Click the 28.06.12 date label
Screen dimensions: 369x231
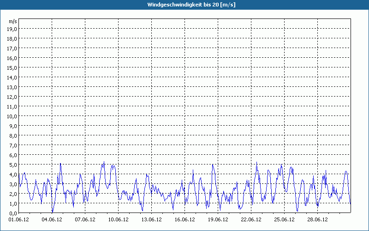point(317,219)
